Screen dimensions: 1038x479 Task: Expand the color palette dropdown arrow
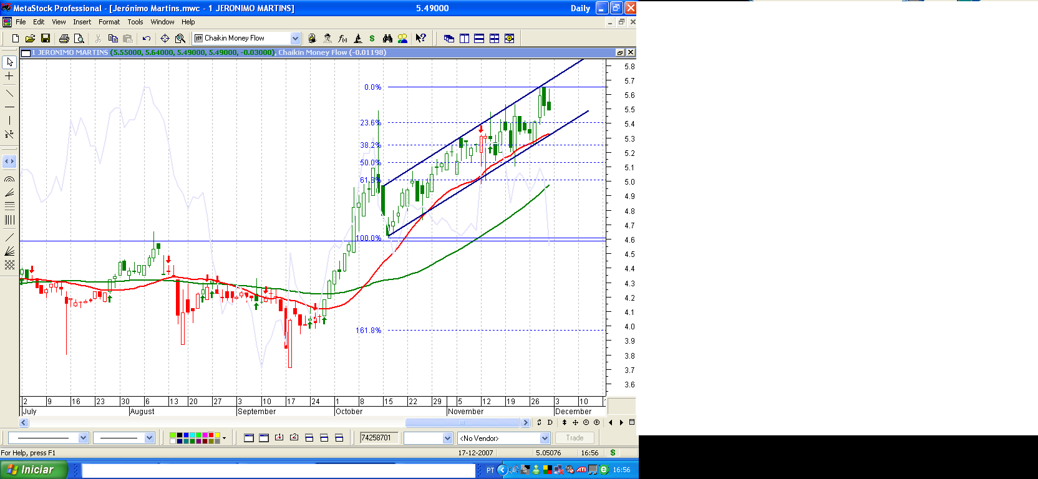point(225,438)
